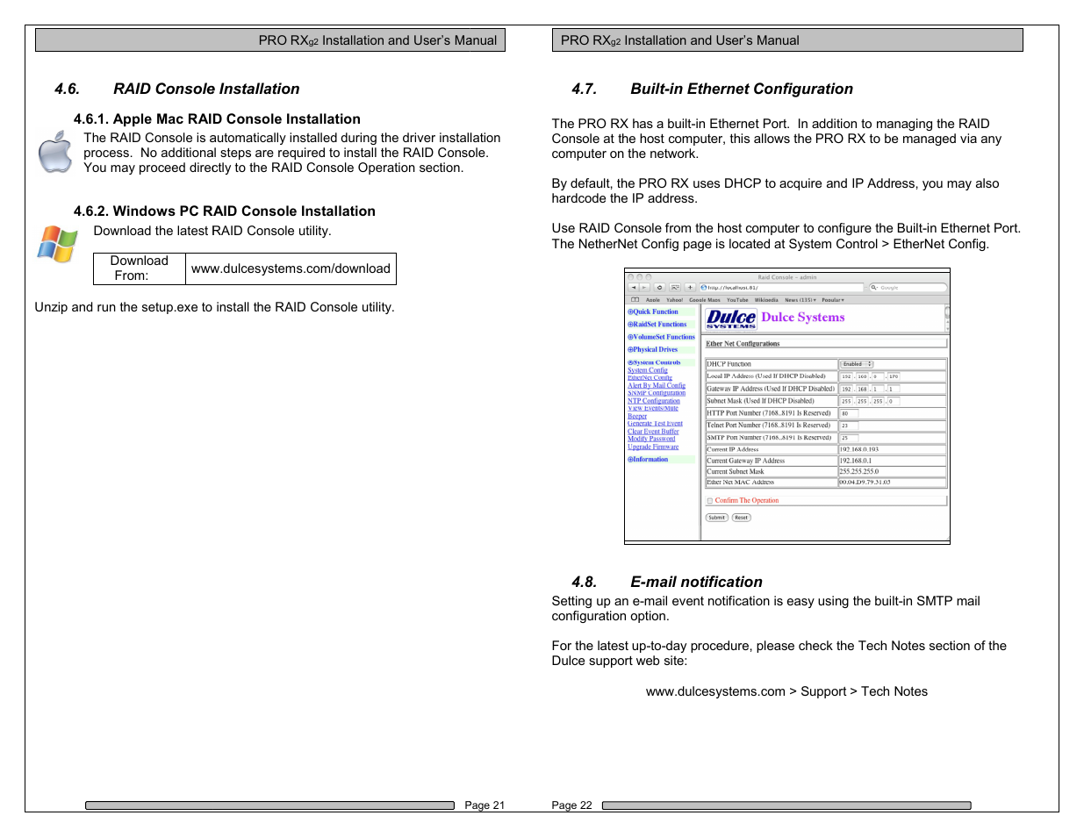
Task: Click the header frame scrollbar beside Dulce Systems
Action: 947,318
